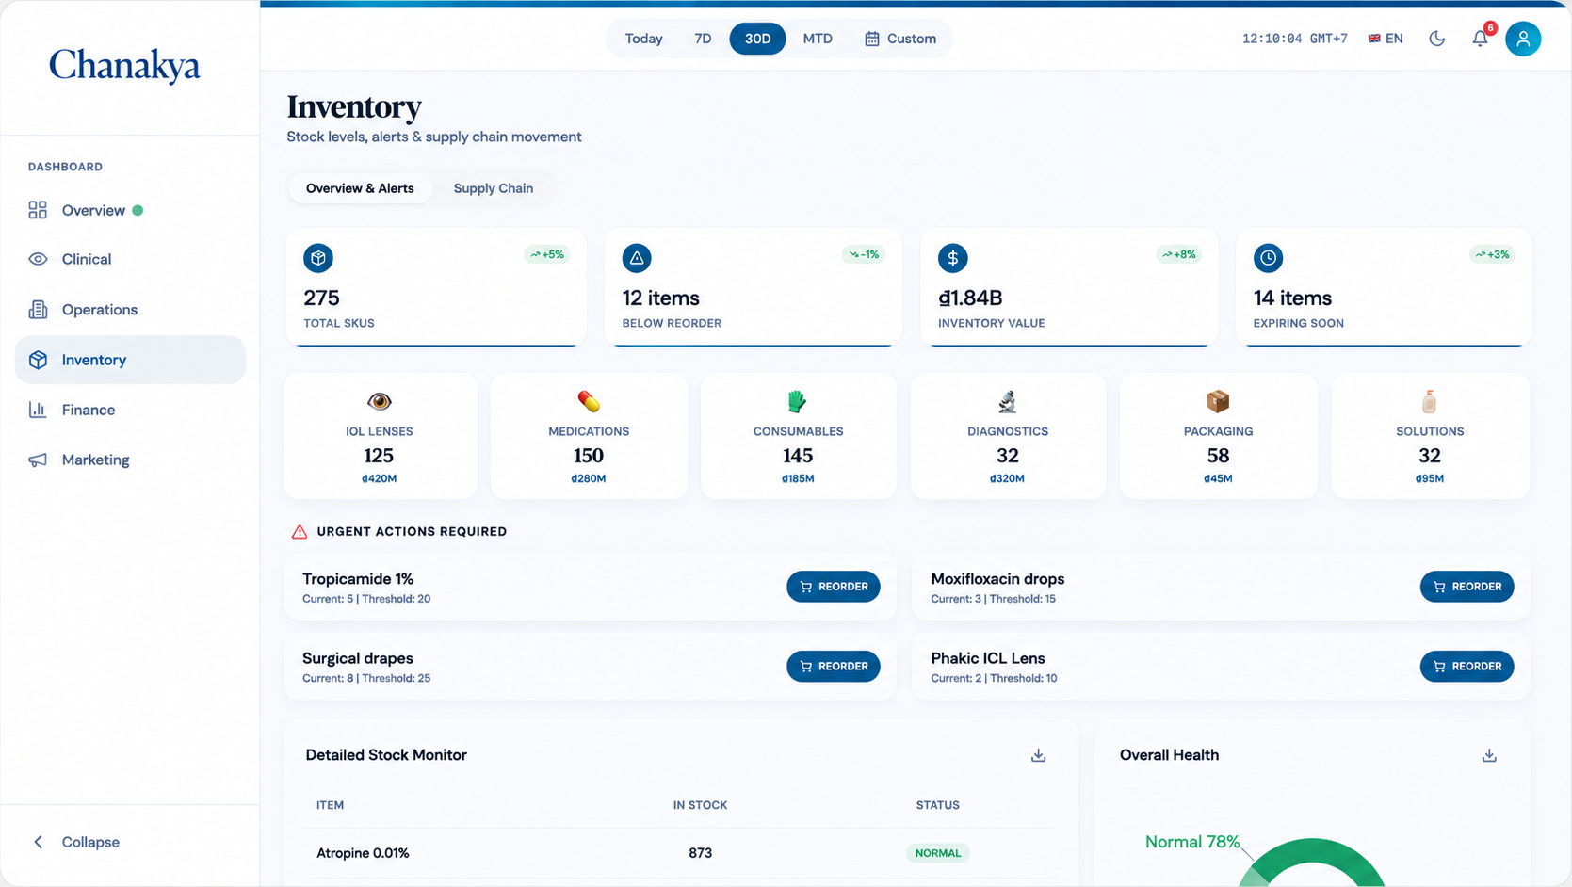Viewport: 1572px width, 887px height.
Task: Click the Marketing megaphone icon
Action: pyautogui.click(x=38, y=460)
